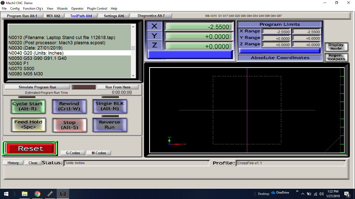Screen dimensions: 355x199
Task: Click the Status field Units: Inches
Action: tap(137, 163)
